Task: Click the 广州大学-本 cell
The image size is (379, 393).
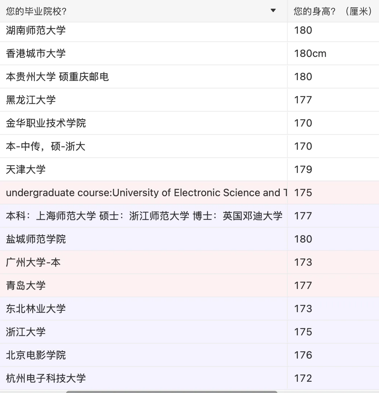Action: coord(33,262)
